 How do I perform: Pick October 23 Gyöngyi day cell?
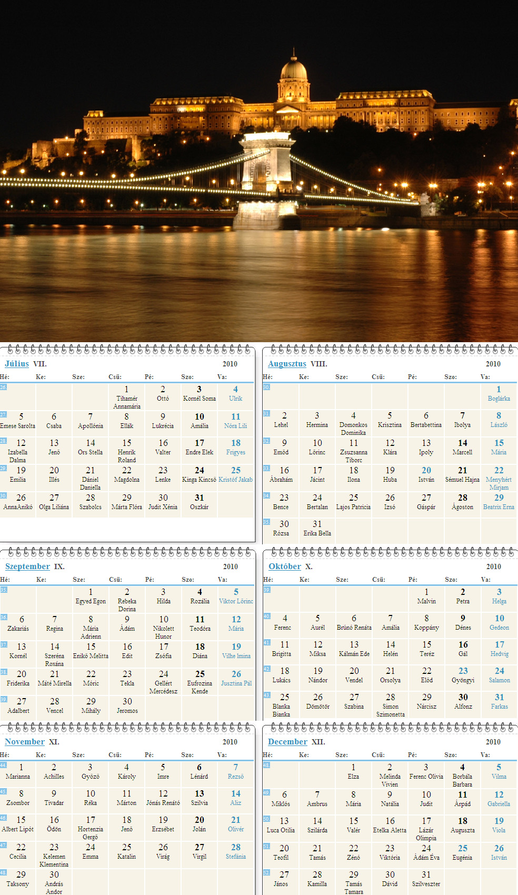click(x=463, y=675)
